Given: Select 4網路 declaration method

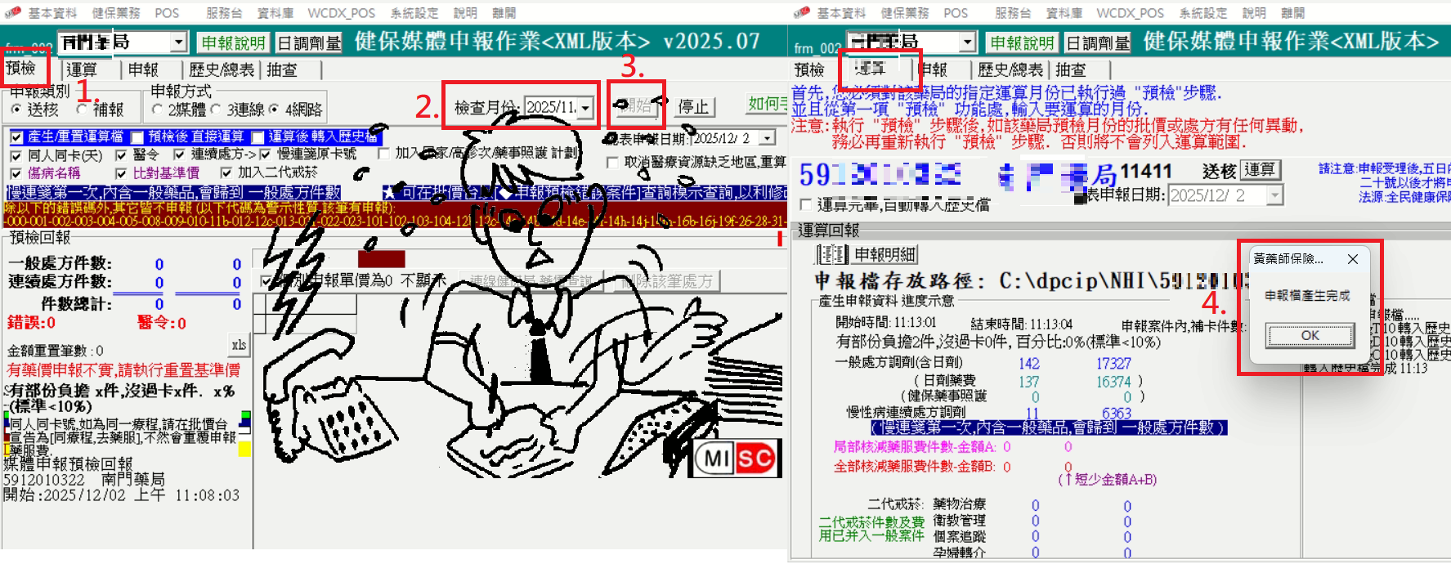Looking at the screenshot, I should (274, 109).
